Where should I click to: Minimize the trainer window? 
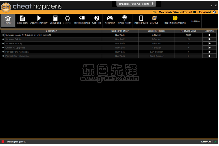point(212,5)
